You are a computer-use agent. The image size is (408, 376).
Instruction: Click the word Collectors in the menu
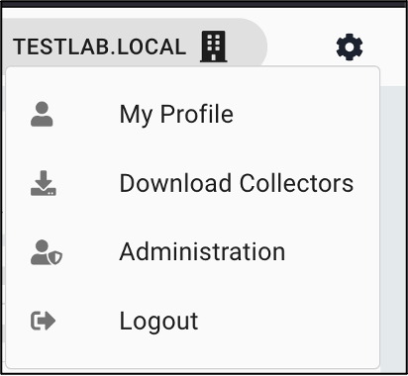296,183
